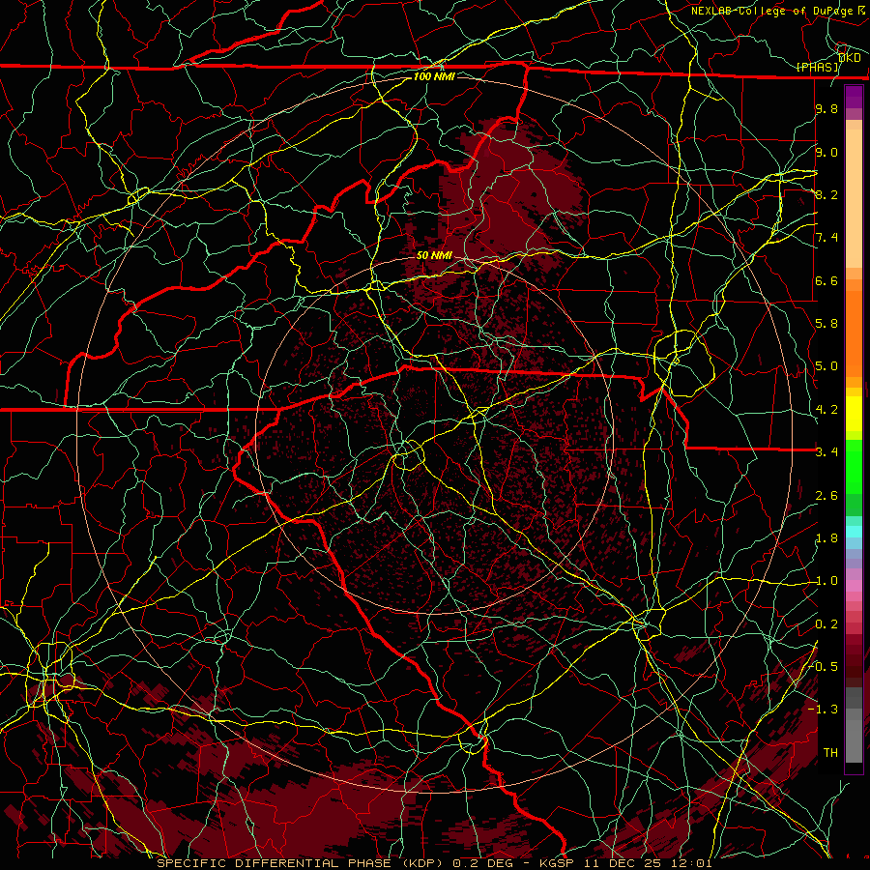This screenshot has height=870, width=870.
Task: Click the 8.2 value on color scale
Action: (826, 194)
